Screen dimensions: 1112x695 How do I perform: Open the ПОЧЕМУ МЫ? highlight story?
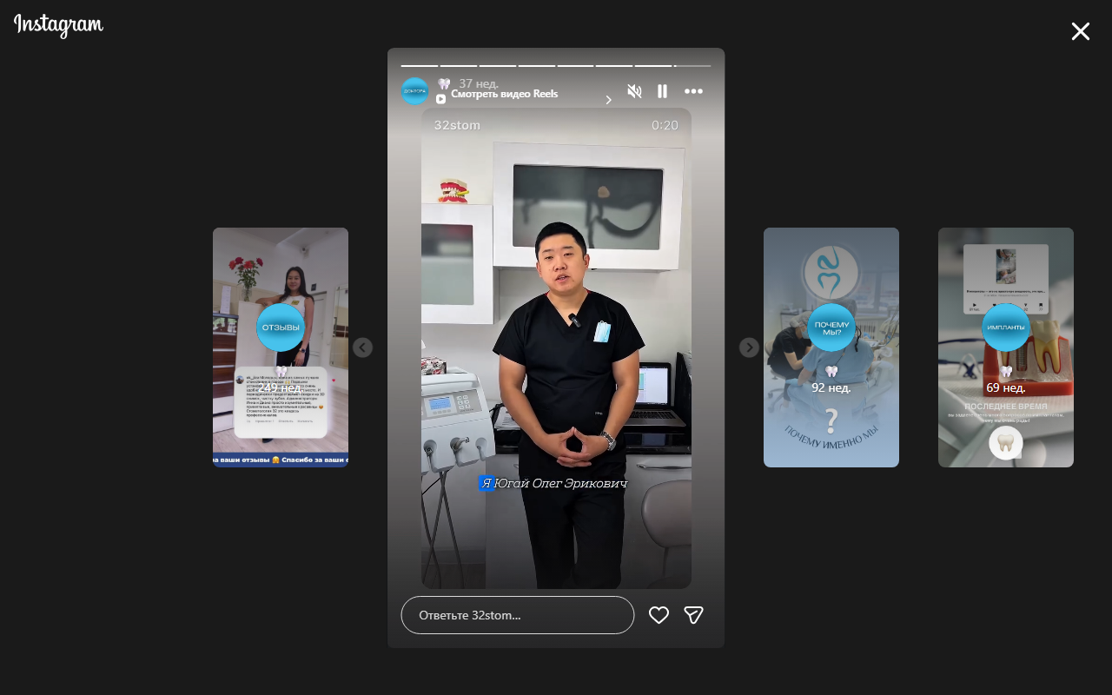pos(831,328)
